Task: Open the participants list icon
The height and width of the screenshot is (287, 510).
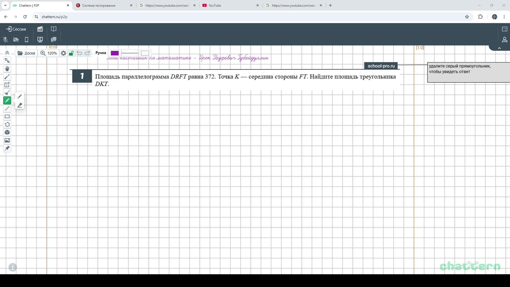Action: coord(505,40)
